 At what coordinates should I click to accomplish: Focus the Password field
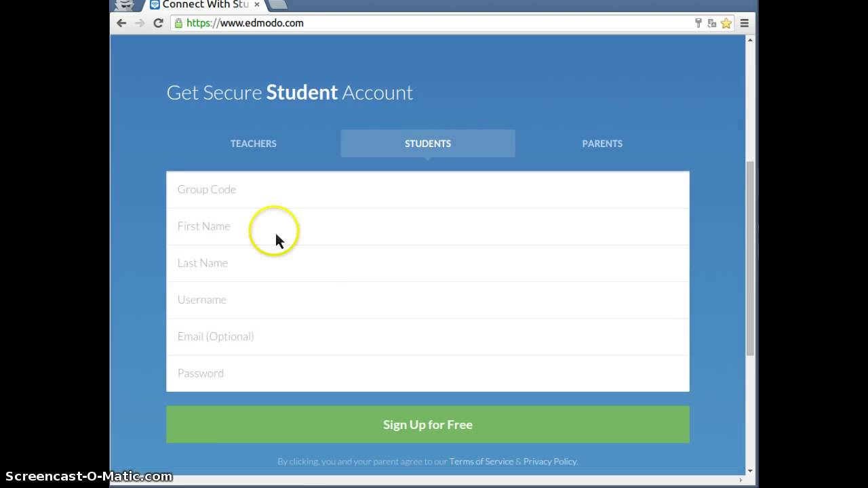428,373
